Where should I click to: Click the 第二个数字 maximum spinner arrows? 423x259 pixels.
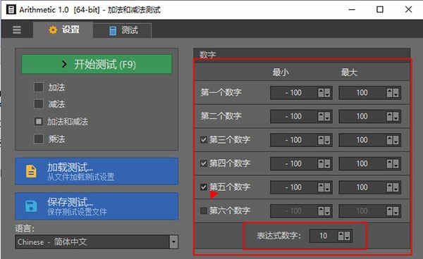(393, 117)
